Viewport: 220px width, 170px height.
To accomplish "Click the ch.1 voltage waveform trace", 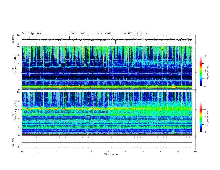I will coord(107,39).
